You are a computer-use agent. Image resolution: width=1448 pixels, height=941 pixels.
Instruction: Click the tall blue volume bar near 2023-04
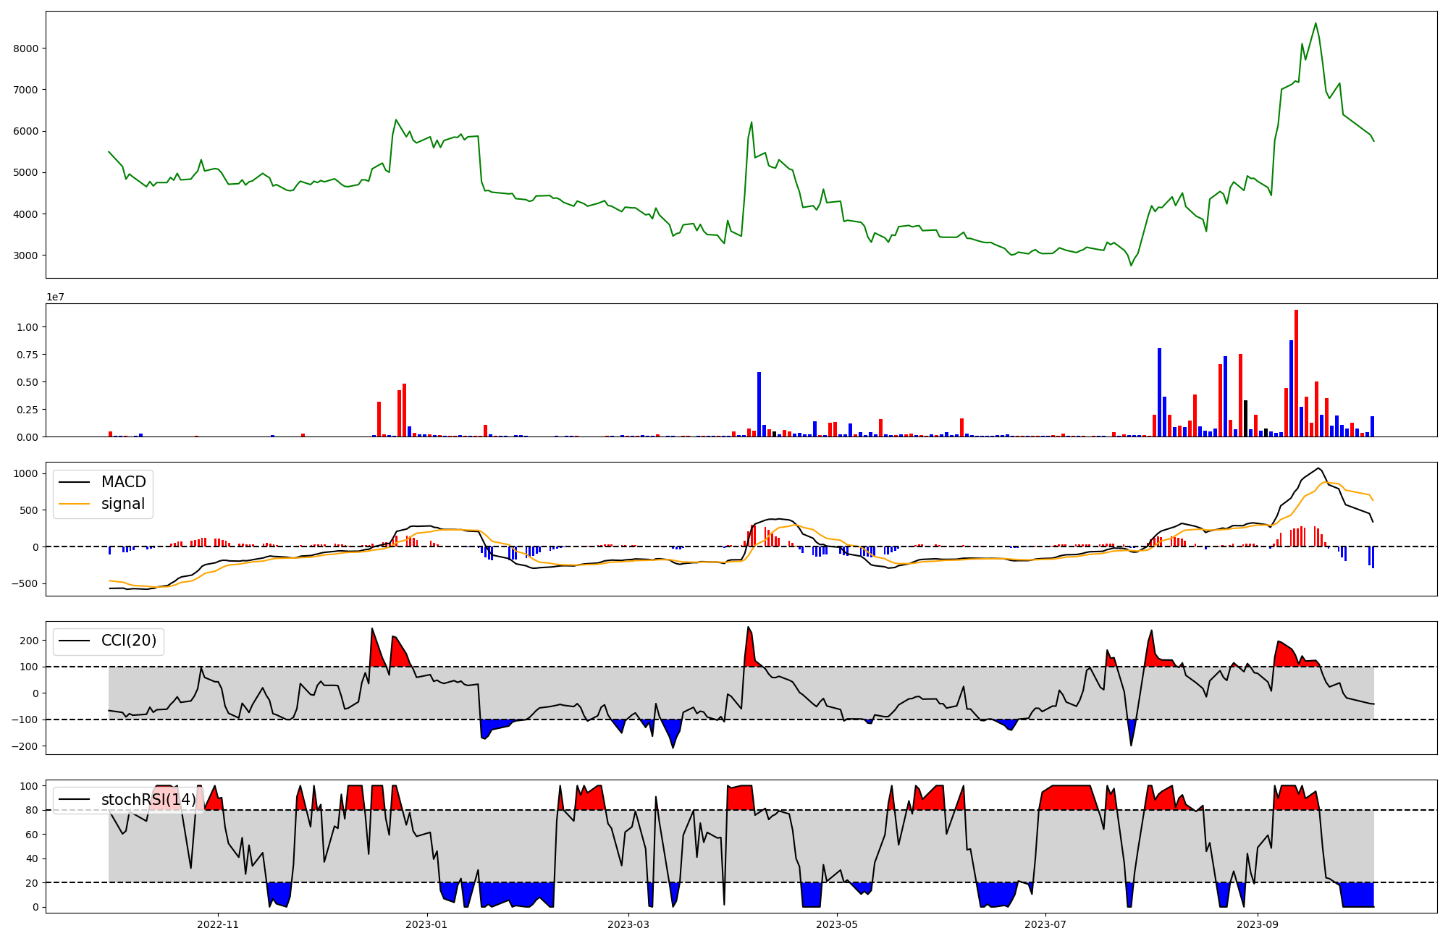759,404
